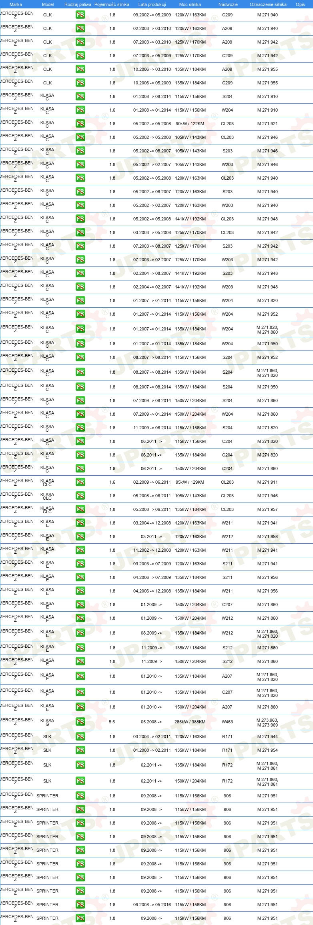313x925 pixels.
Task: Select the 90kW / 122KM power cell
Action: (190, 124)
